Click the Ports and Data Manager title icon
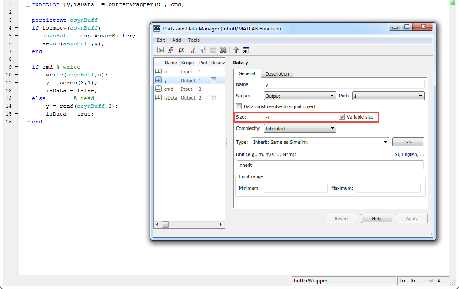 (x=157, y=28)
